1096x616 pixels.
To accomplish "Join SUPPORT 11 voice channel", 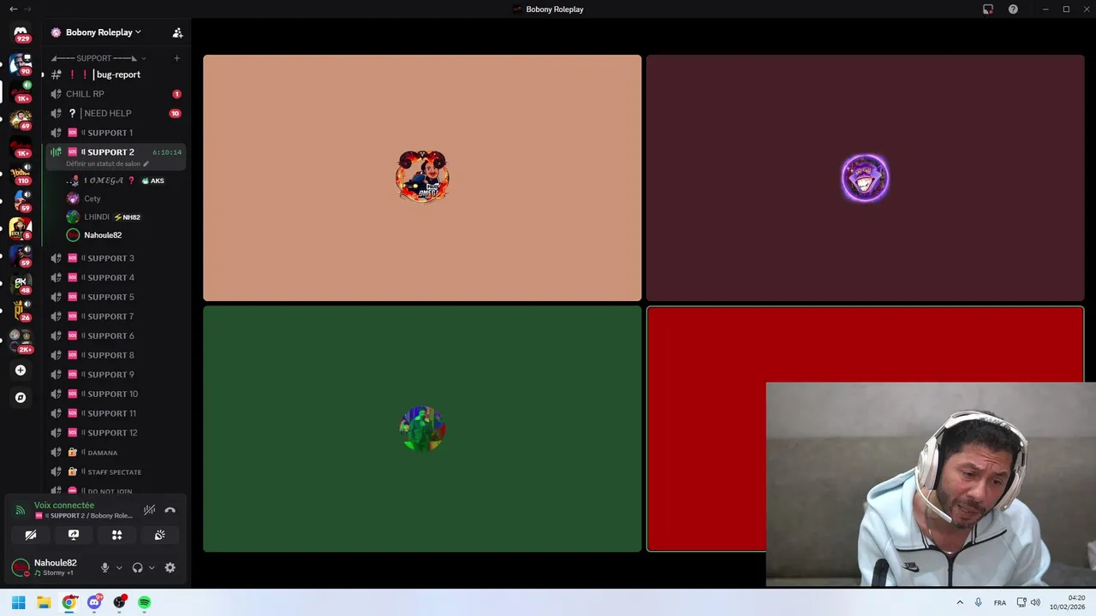I will point(116,413).
